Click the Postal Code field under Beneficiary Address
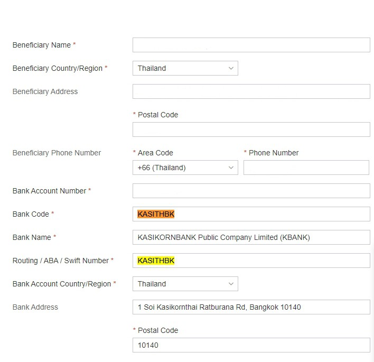 (251, 129)
